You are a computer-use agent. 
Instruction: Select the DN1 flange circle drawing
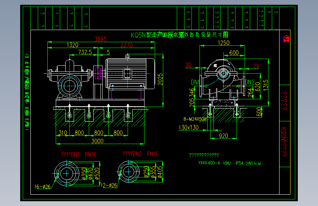pos(66,174)
